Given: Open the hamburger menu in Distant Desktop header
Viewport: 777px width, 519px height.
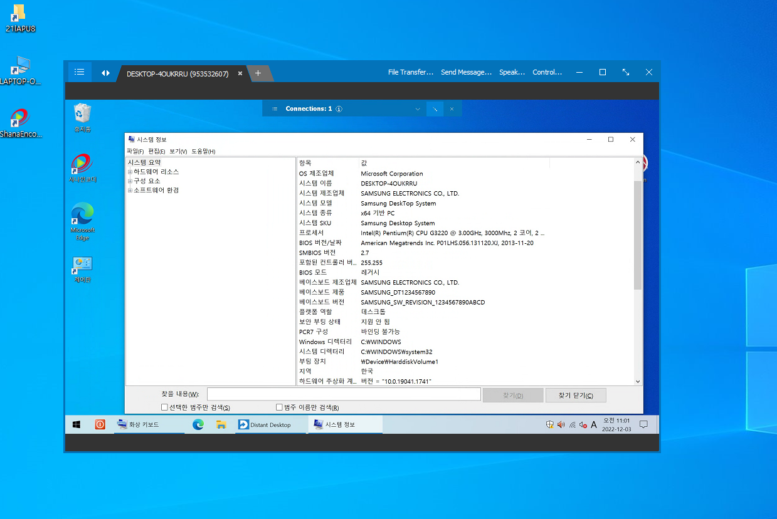Looking at the screenshot, I should [80, 72].
